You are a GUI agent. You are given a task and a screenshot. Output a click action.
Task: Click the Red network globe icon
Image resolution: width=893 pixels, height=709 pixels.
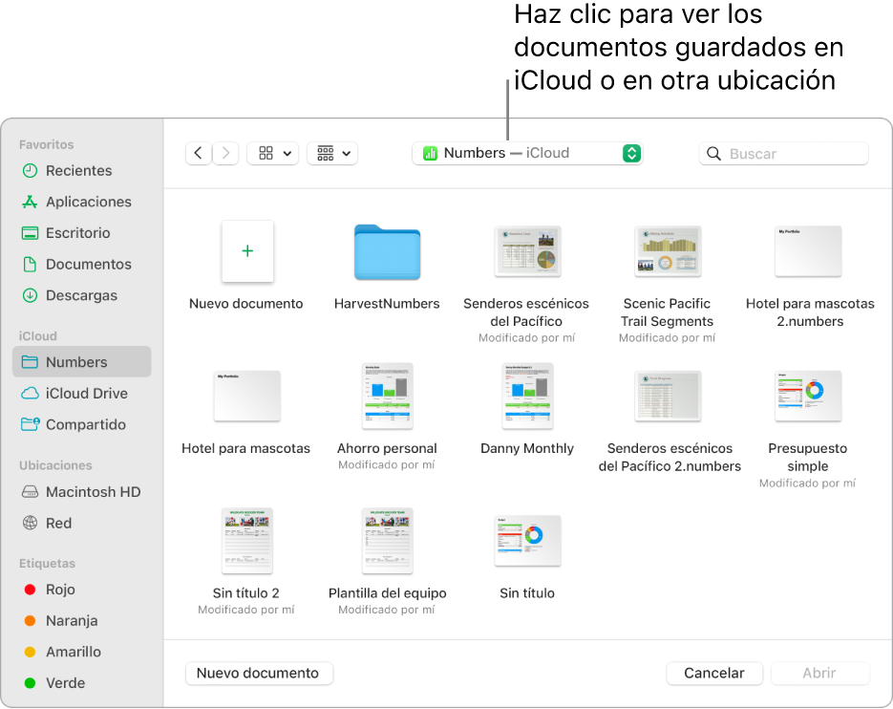[30, 523]
